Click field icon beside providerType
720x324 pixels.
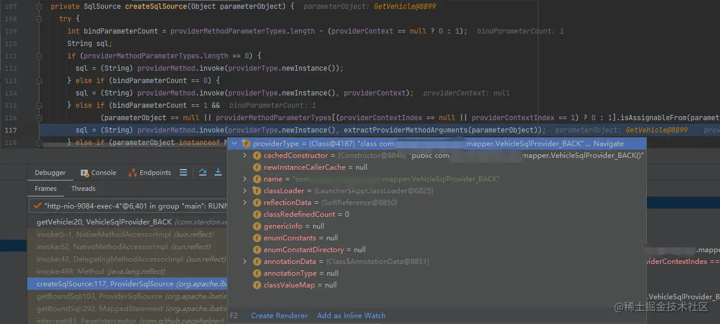(x=246, y=144)
